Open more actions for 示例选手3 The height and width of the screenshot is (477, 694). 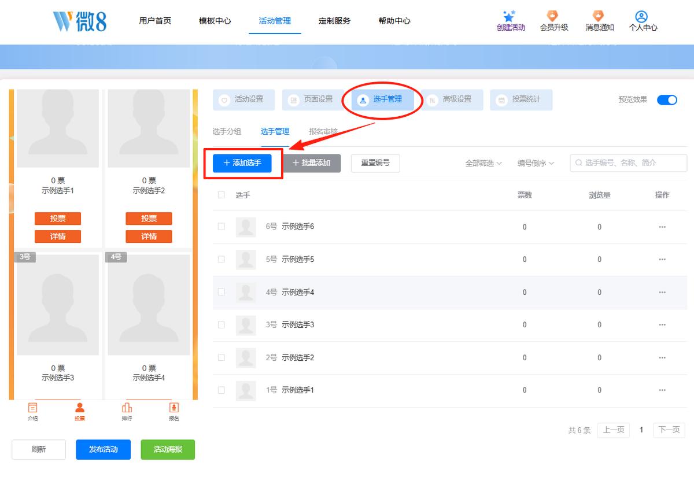[662, 325]
